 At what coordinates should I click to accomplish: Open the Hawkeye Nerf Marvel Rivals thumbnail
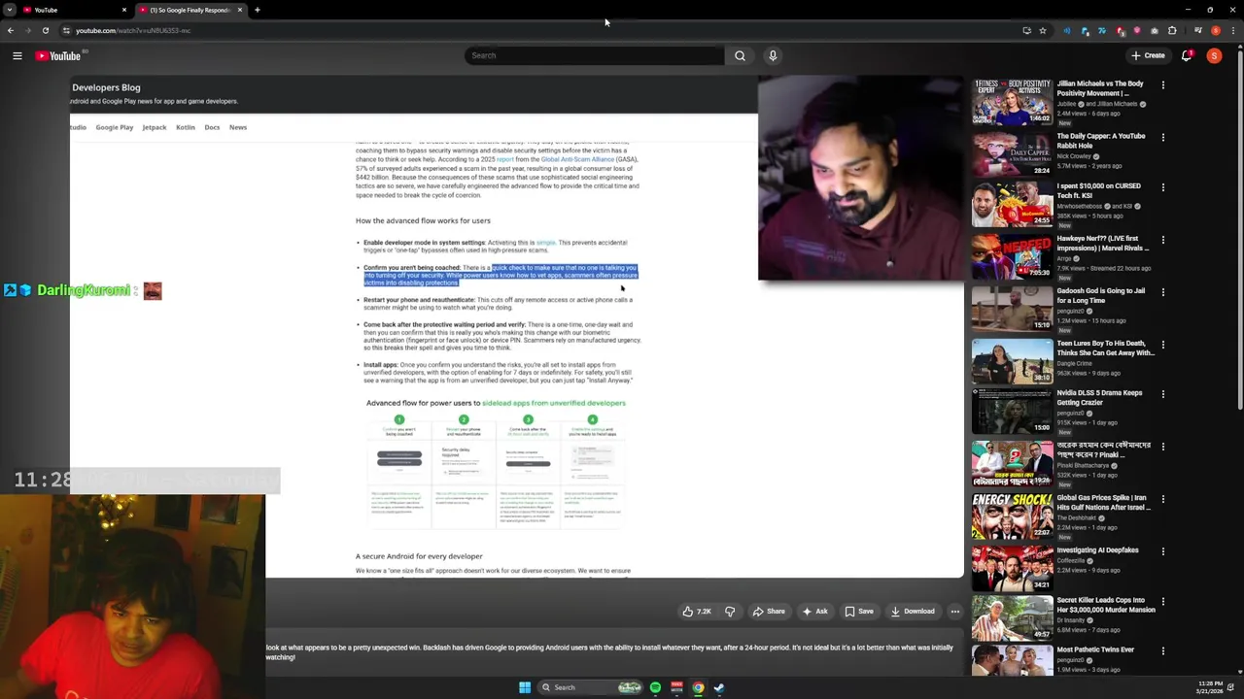point(1012,255)
